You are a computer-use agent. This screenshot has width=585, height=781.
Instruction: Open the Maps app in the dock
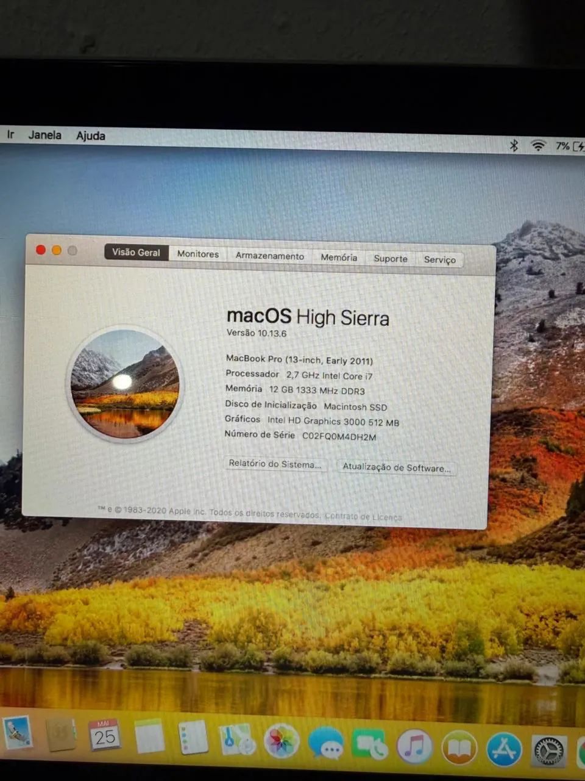coord(237,740)
